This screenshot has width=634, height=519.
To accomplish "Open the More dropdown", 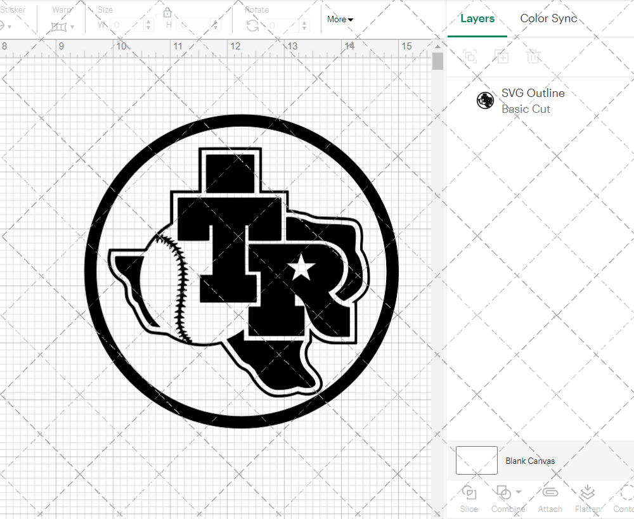I will coord(340,20).
